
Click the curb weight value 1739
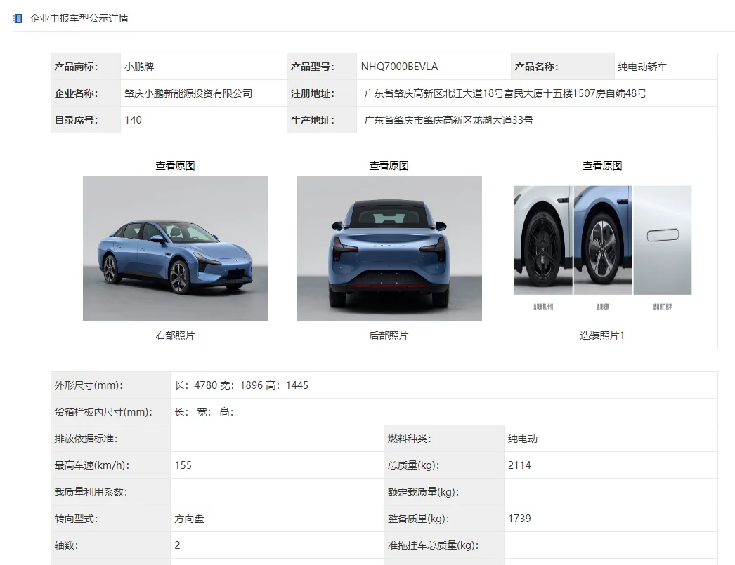[519, 519]
